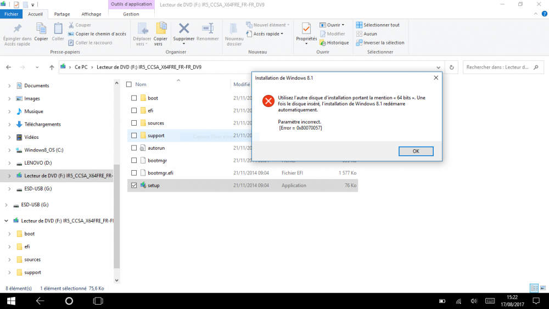Expand LENOVO (D:) drive node
This screenshot has width=549, height=309.
(9, 163)
